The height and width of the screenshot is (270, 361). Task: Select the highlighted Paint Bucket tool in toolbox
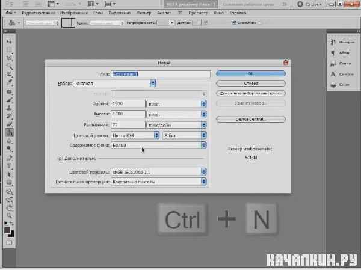[x=9, y=133]
